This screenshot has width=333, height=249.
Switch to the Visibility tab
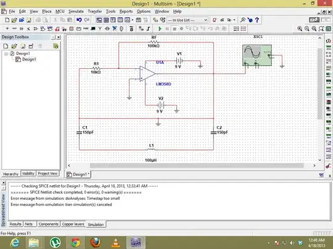28,173
